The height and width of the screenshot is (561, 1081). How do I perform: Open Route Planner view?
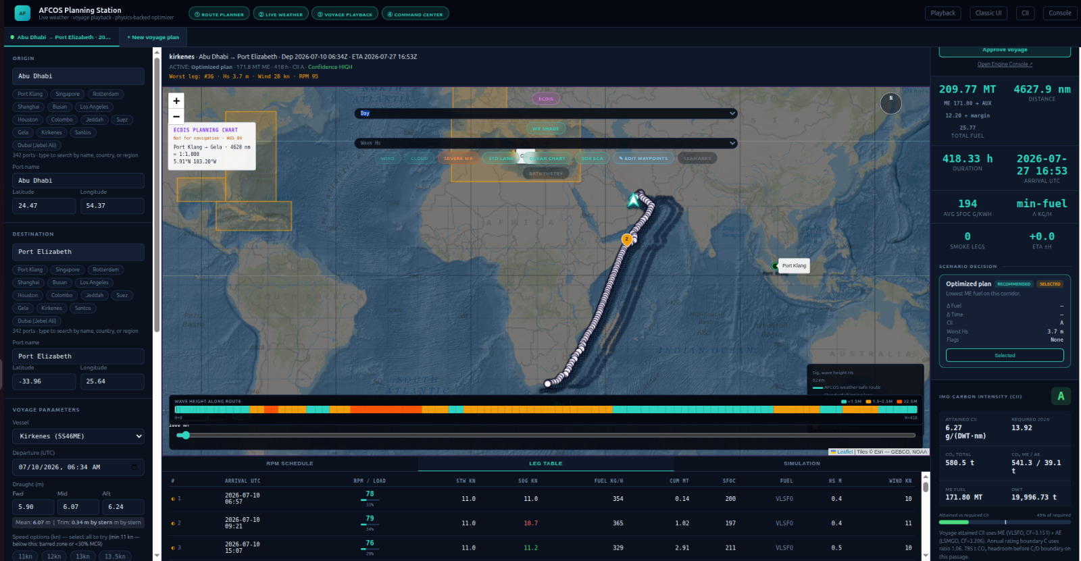click(219, 14)
